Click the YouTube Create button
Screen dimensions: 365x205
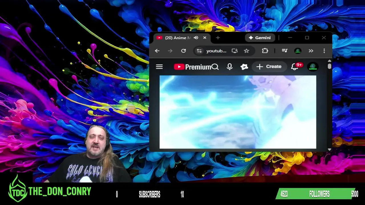pos(269,67)
